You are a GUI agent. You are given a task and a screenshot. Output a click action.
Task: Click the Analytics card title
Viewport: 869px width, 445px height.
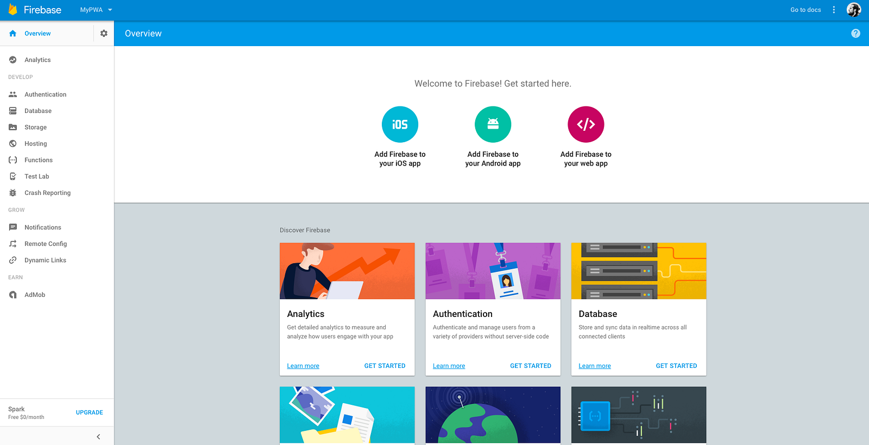[x=306, y=314]
